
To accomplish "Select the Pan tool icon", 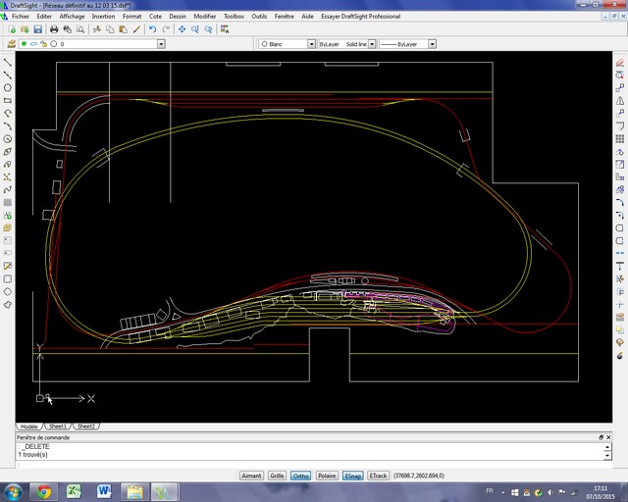I will click(182, 29).
